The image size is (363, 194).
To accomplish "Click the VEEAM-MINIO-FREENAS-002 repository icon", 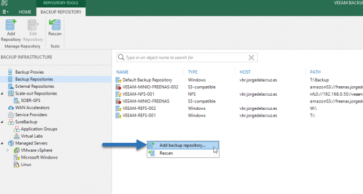I will coord(118,87).
